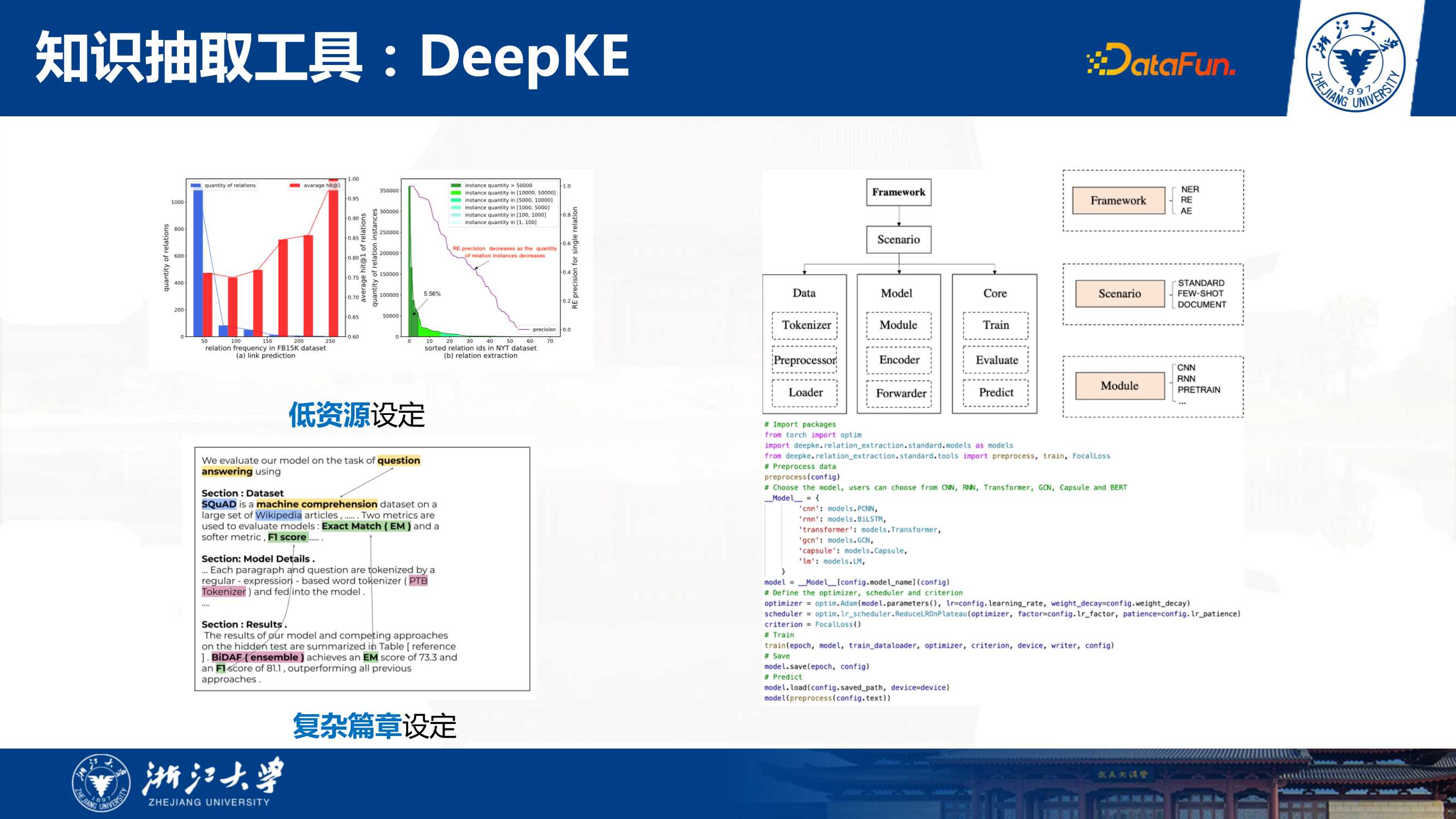Click the Data column heading

click(x=804, y=293)
